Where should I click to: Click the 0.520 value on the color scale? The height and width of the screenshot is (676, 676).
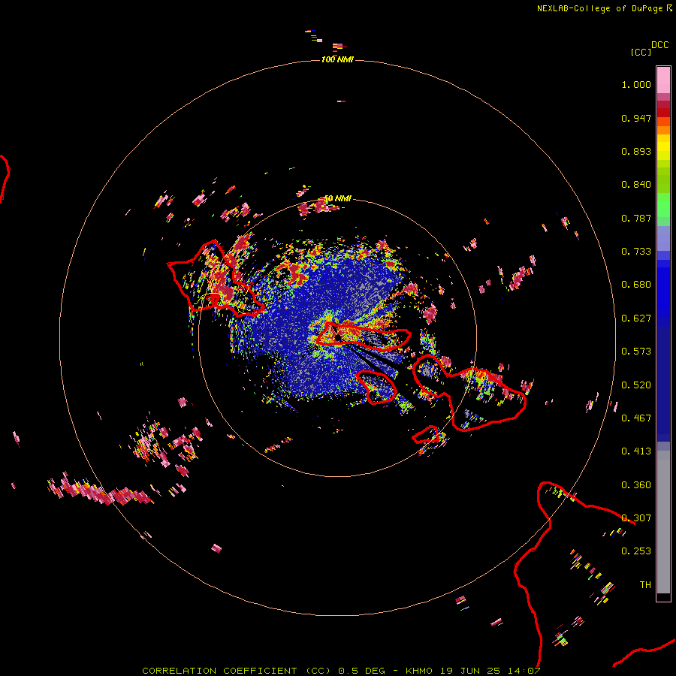click(x=636, y=385)
